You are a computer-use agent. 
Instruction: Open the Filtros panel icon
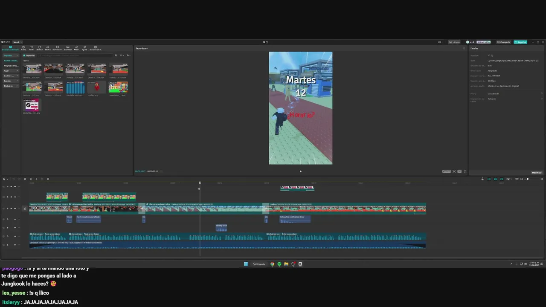click(76, 48)
